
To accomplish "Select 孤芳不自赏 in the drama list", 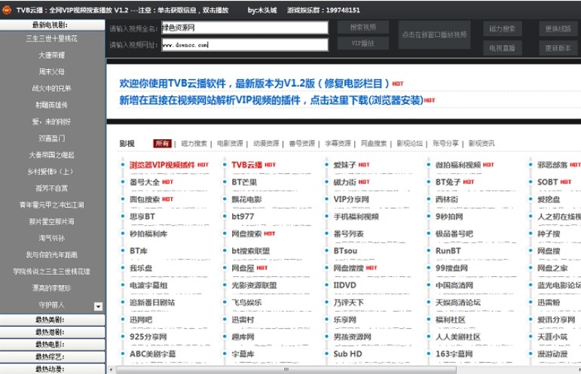I will pyautogui.click(x=51, y=188).
